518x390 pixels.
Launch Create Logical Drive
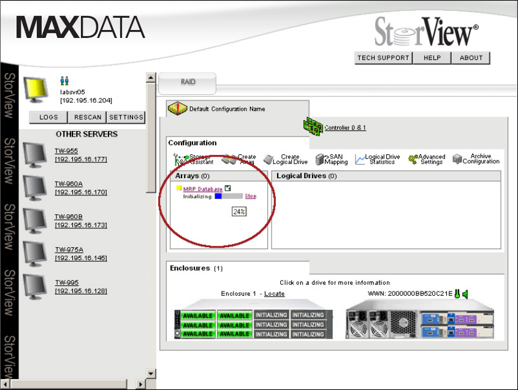pyautogui.click(x=286, y=159)
